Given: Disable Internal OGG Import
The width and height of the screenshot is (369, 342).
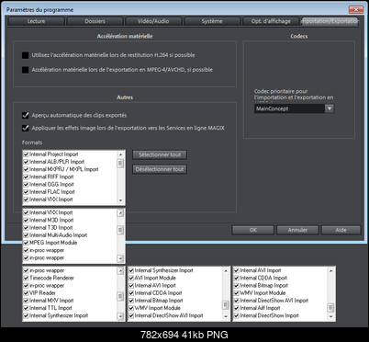Looking at the screenshot, I should pyautogui.click(x=27, y=184).
